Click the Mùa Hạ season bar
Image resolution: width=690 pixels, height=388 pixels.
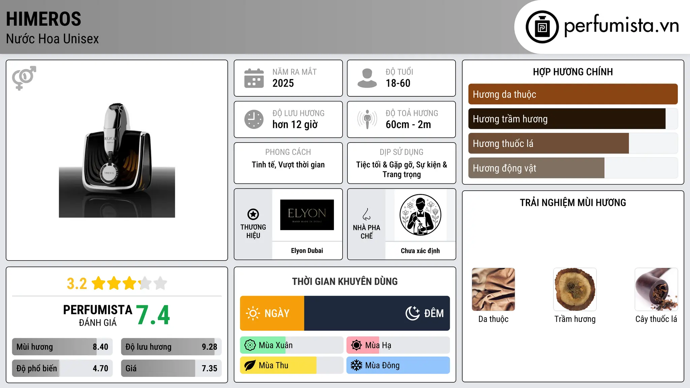point(398,345)
